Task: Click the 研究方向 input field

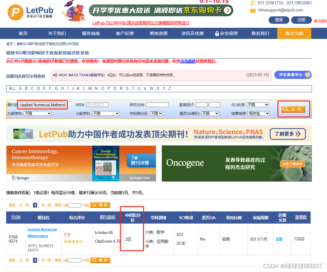Action: (x=157, y=105)
